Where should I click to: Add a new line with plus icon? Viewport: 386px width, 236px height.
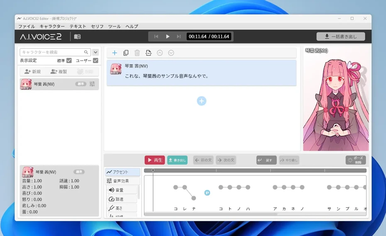click(x=115, y=53)
